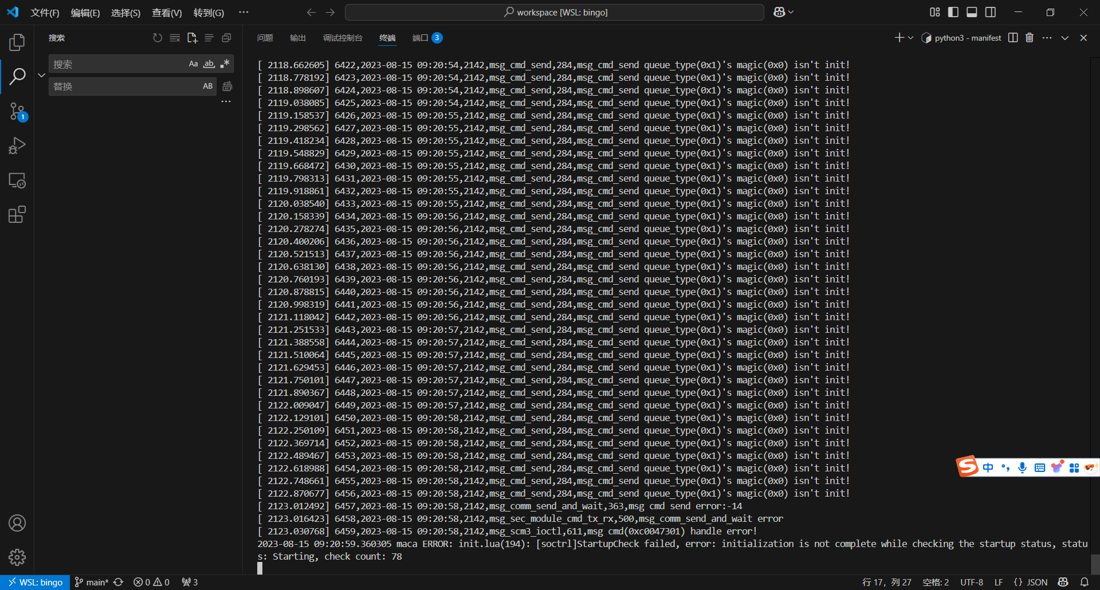This screenshot has width=1100, height=590.
Task: Open the Extensions view
Action: tap(17, 215)
